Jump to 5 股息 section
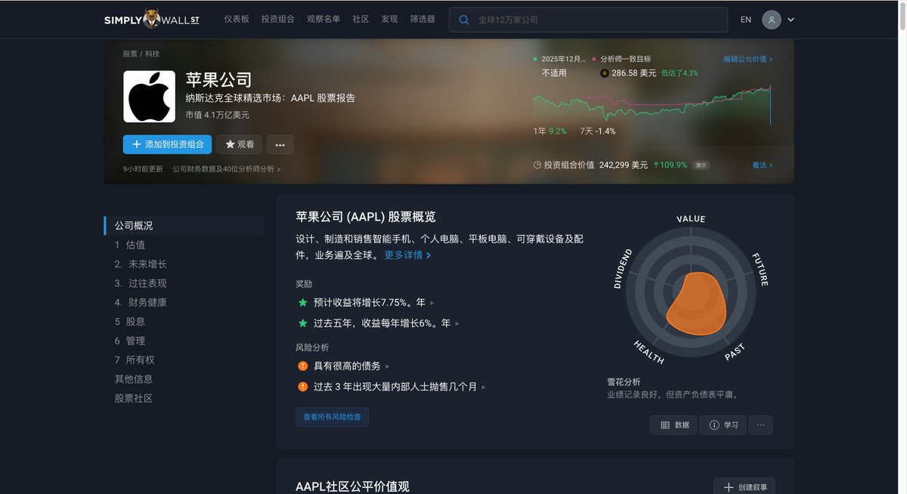907x494 pixels. [130, 322]
